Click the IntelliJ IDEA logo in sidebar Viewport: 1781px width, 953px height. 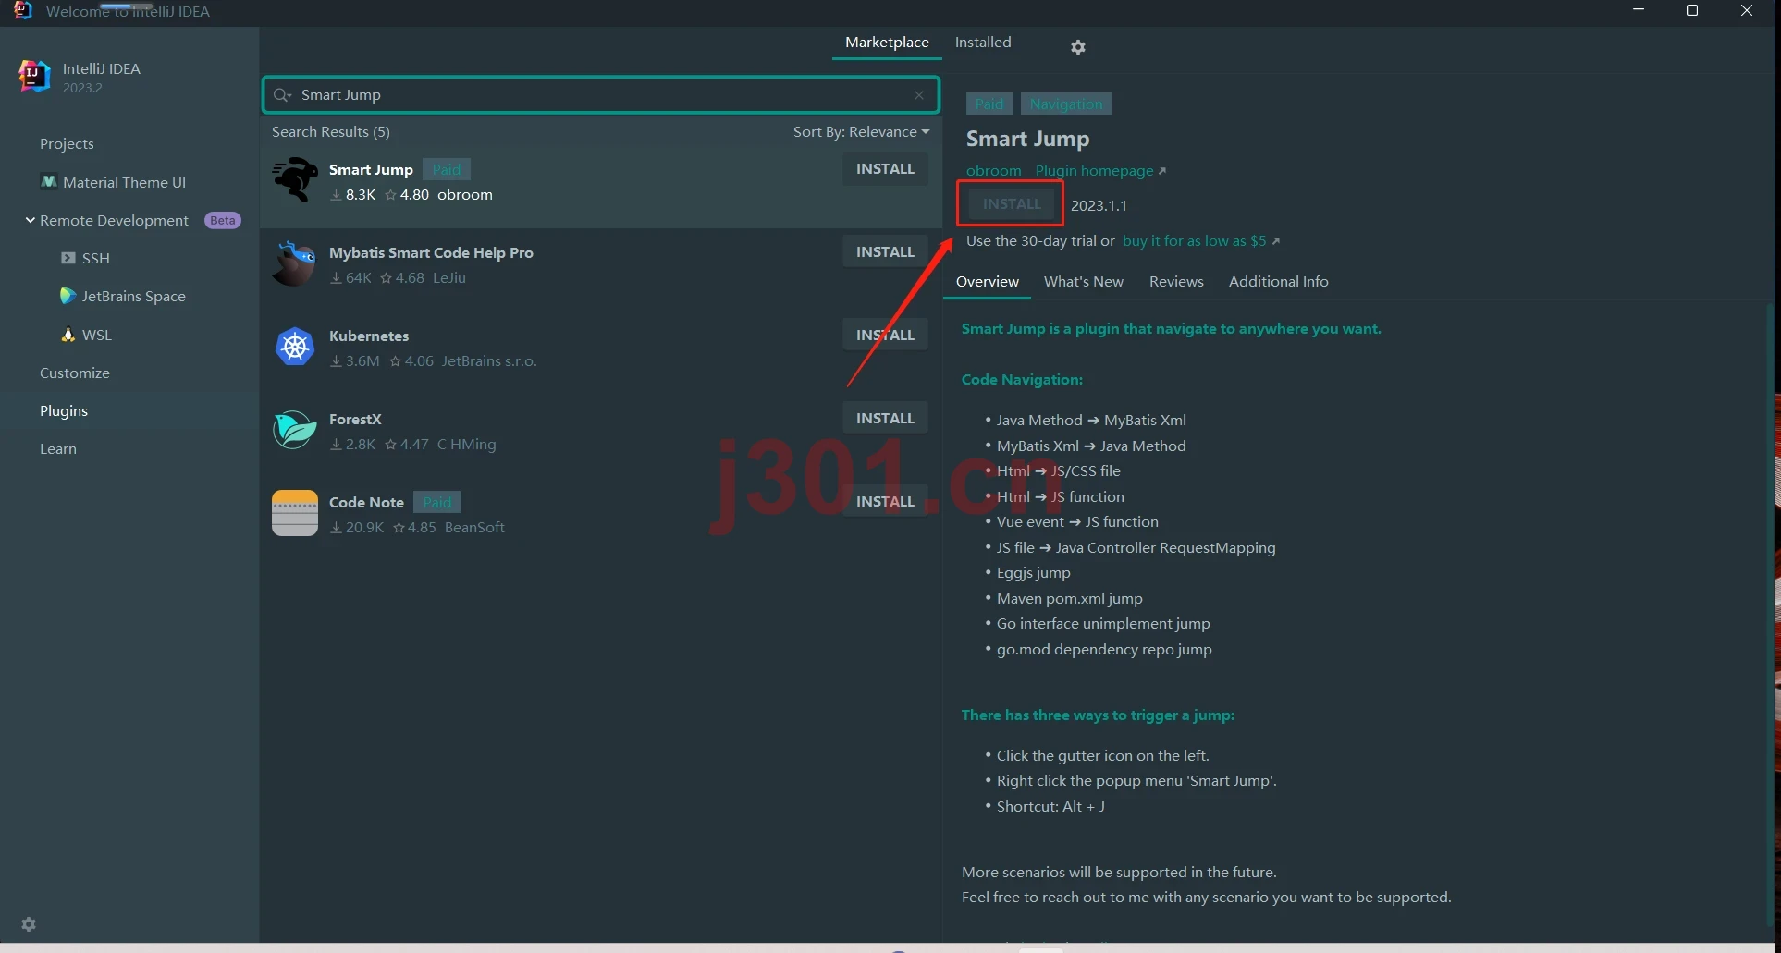(35, 76)
